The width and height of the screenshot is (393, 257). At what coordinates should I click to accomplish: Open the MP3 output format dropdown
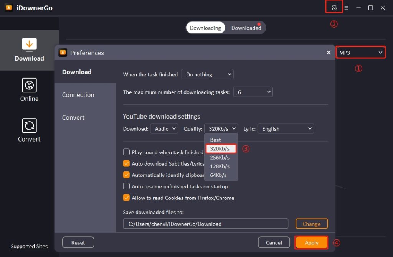click(360, 53)
